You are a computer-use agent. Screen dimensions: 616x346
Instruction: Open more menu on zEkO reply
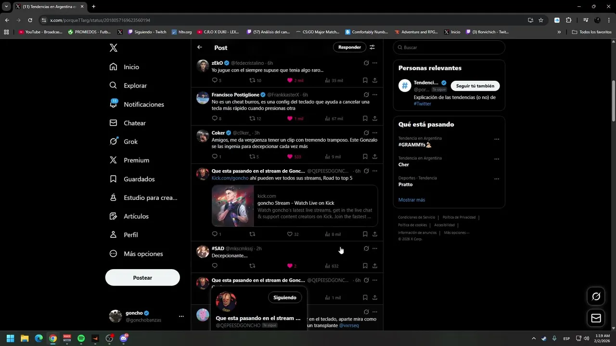coord(375,63)
